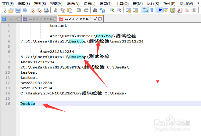Open the 文件(F) menu

(8, 3)
